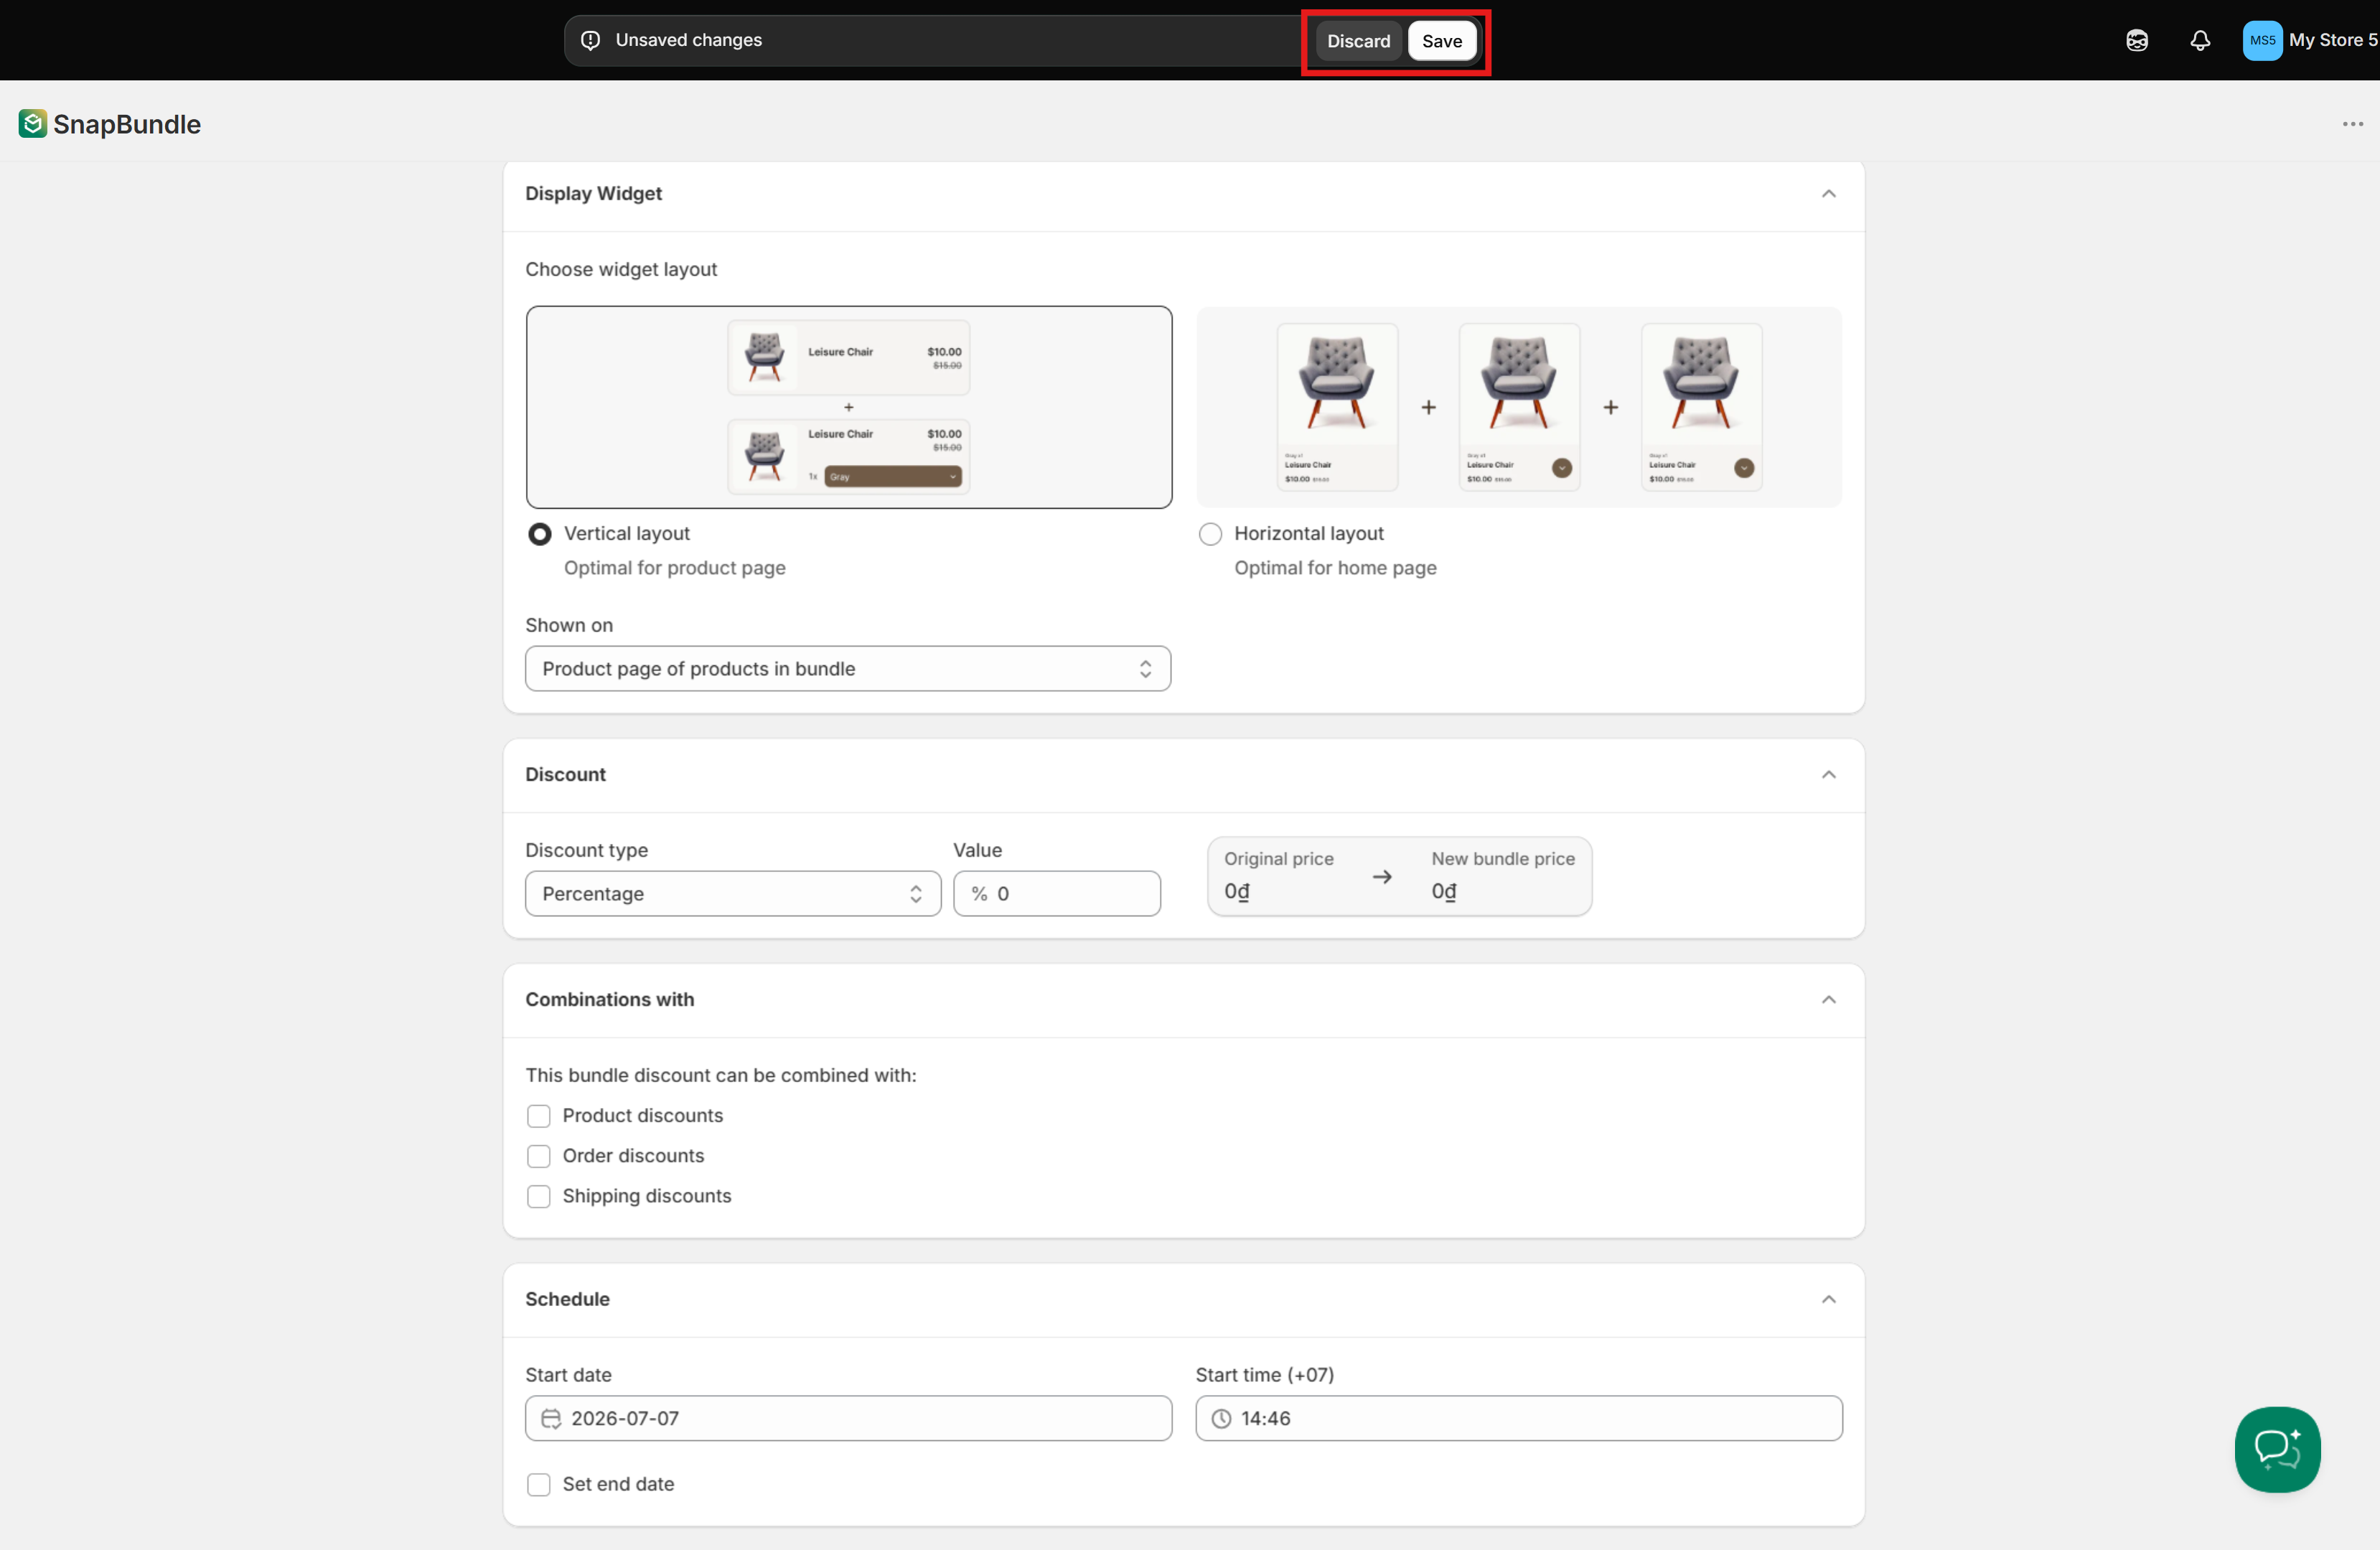
Task: Open the Discount type dropdown
Action: pyautogui.click(x=733, y=893)
